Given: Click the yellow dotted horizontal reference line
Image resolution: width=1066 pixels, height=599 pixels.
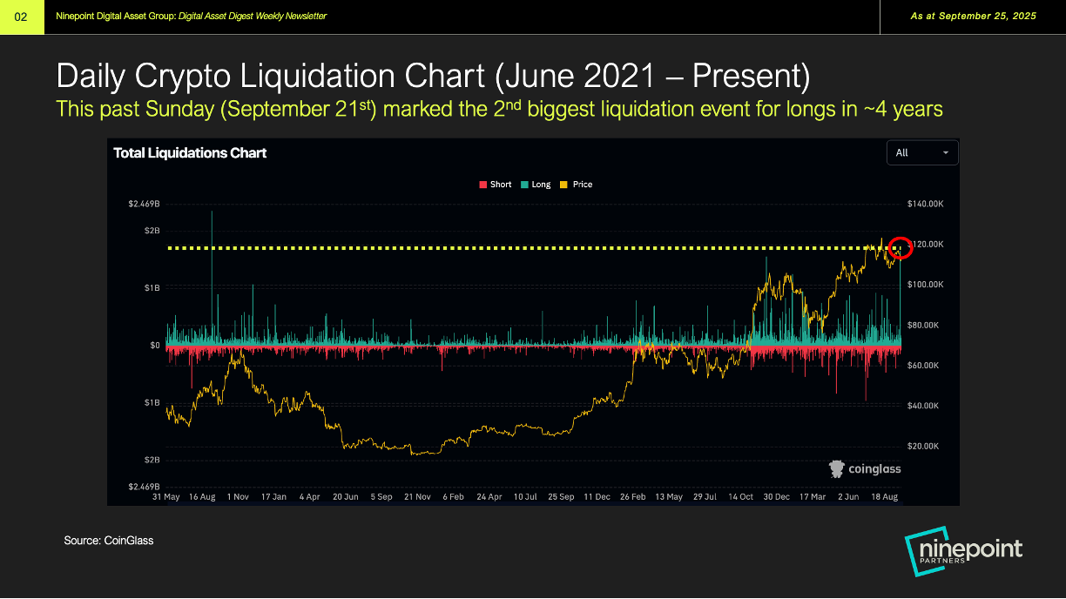Looking at the screenshot, I should pyautogui.click(x=523, y=248).
